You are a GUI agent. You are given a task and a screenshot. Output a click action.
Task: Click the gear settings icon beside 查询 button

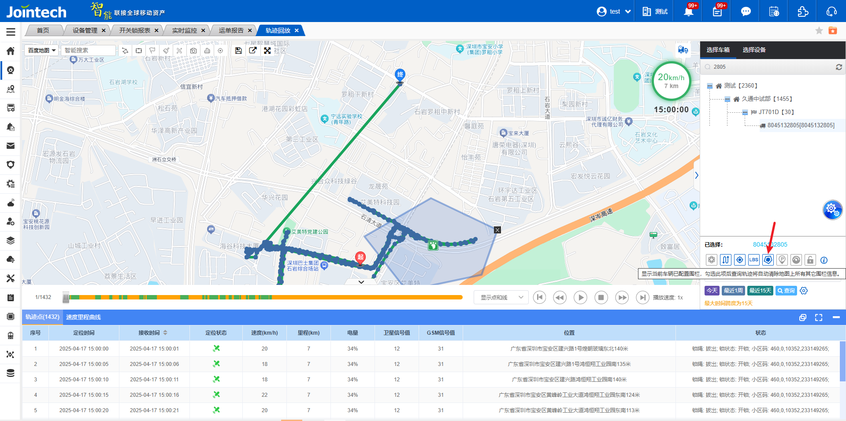pos(804,291)
